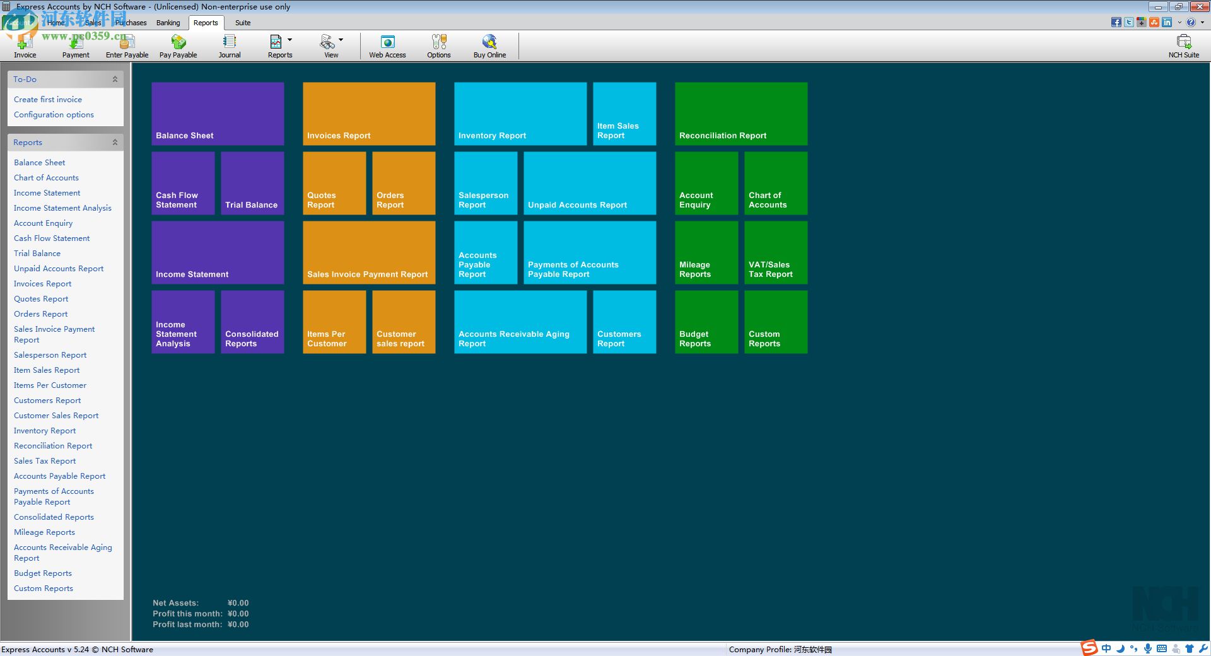Open the green Budget Reports tile
This screenshot has height=656, width=1211.
tap(706, 322)
